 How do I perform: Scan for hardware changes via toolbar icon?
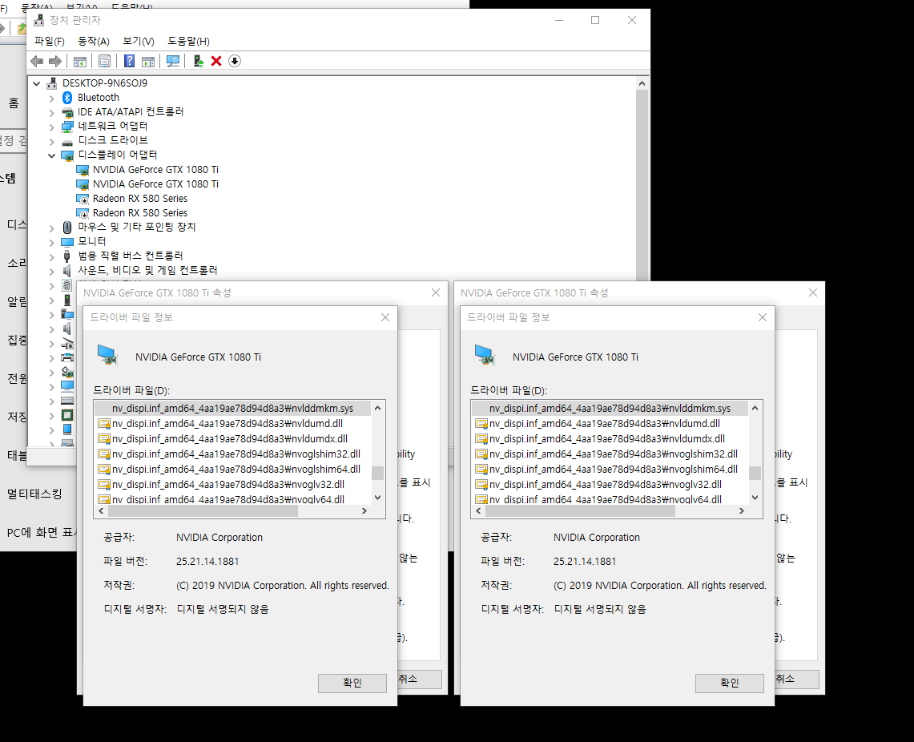[173, 61]
